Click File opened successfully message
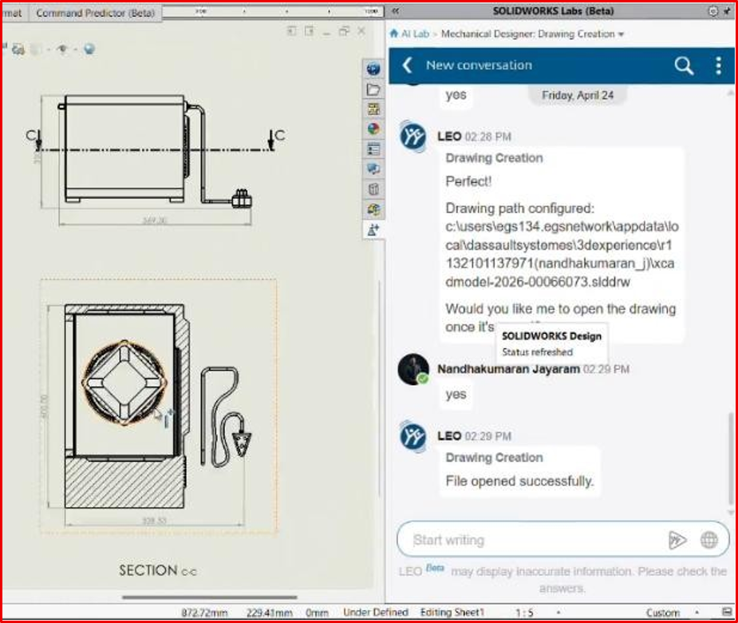 519,481
